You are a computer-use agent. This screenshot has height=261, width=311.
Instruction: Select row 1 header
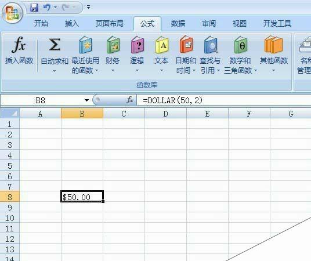coord(10,124)
